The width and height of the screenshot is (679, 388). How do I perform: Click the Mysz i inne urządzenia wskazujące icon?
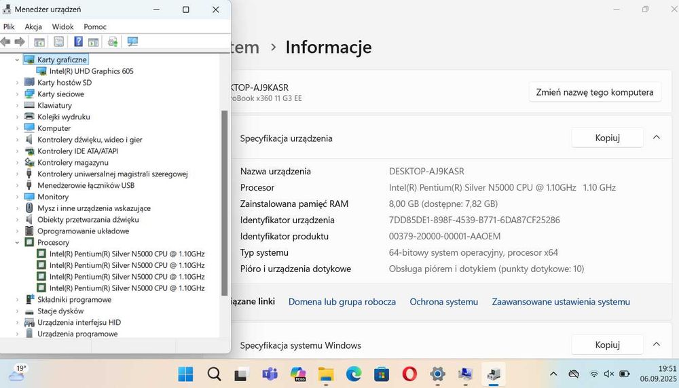click(29, 208)
